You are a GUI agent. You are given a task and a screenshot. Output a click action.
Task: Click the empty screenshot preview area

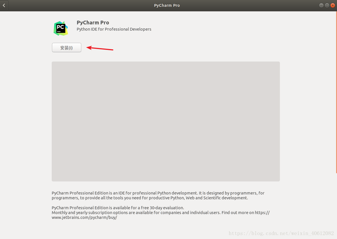point(166,121)
